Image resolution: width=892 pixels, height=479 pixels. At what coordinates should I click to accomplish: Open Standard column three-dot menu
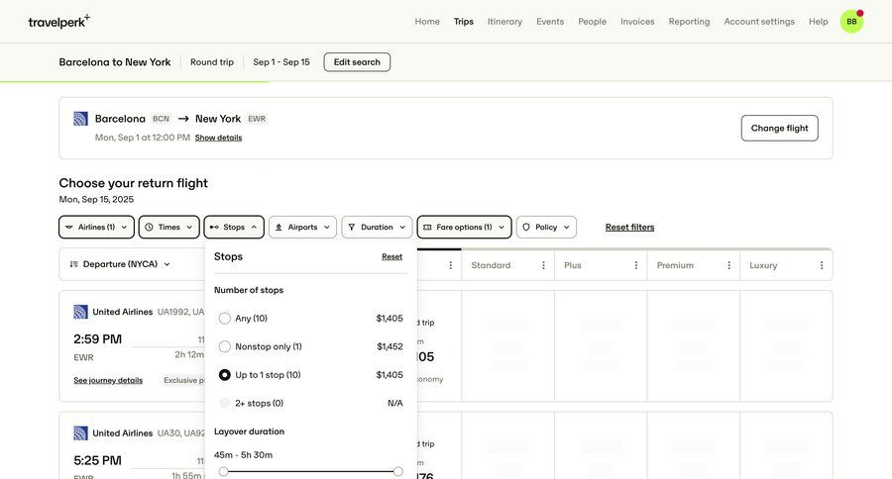point(543,265)
